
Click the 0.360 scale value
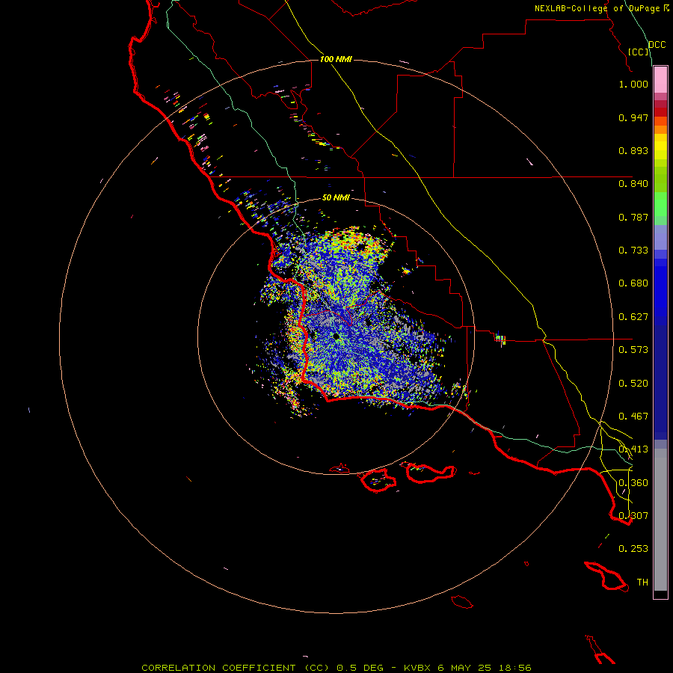tap(633, 483)
